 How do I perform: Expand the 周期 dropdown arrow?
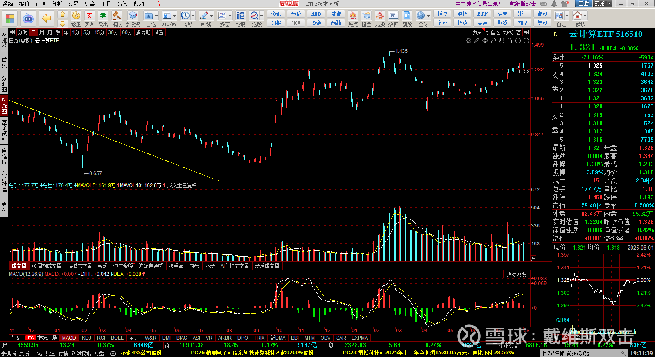(x=193, y=16)
